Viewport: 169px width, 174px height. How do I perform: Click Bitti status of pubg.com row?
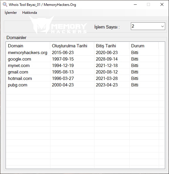(x=135, y=85)
